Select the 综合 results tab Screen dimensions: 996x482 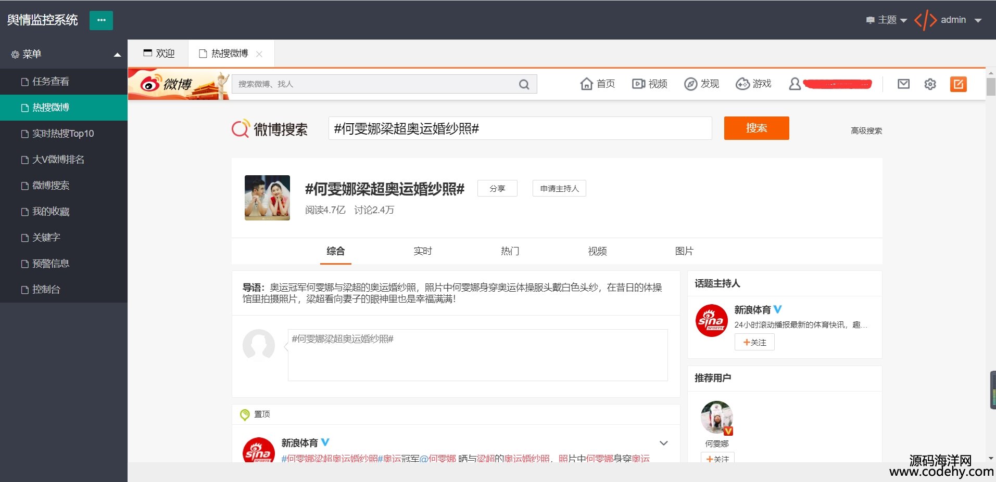pos(335,251)
